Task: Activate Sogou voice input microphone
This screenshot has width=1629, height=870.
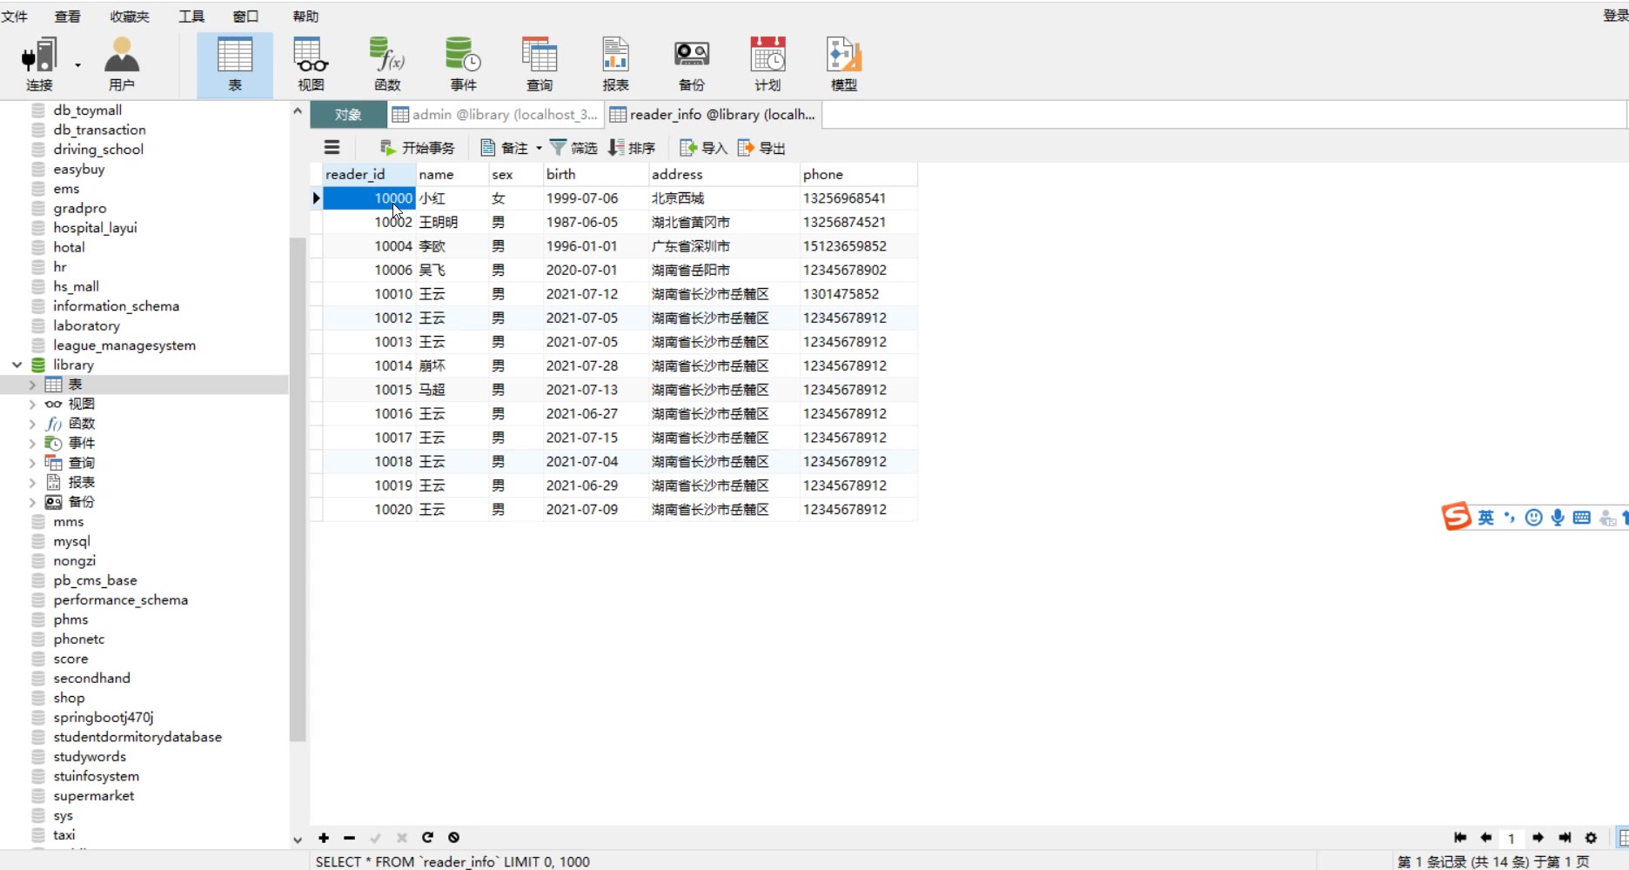Action: (1558, 518)
